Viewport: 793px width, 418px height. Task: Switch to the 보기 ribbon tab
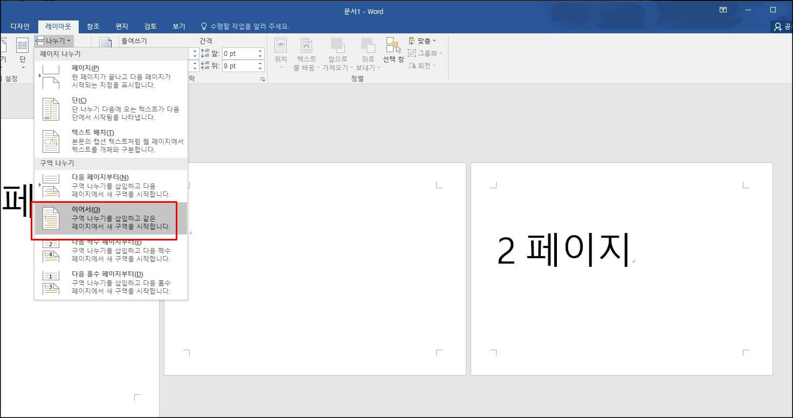pyautogui.click(x=178, y=26)
